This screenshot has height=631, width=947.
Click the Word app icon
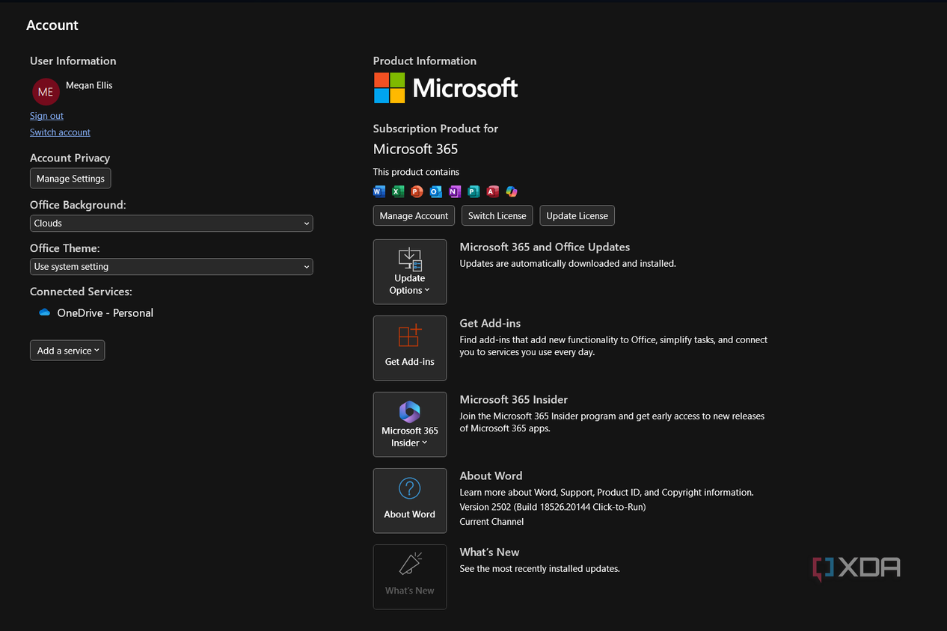(379, 191)
